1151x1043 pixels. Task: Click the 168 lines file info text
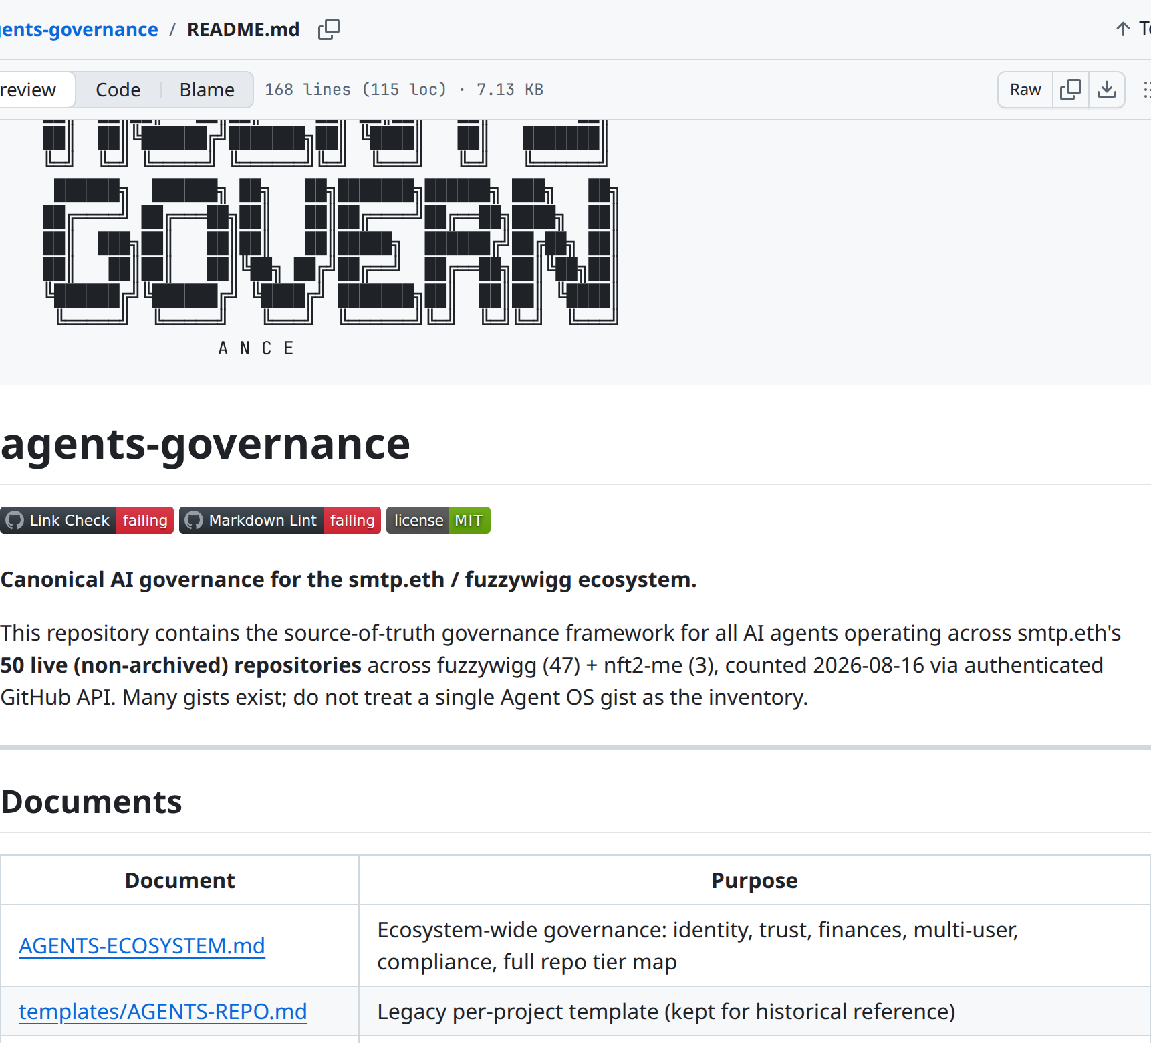[404, 90]
